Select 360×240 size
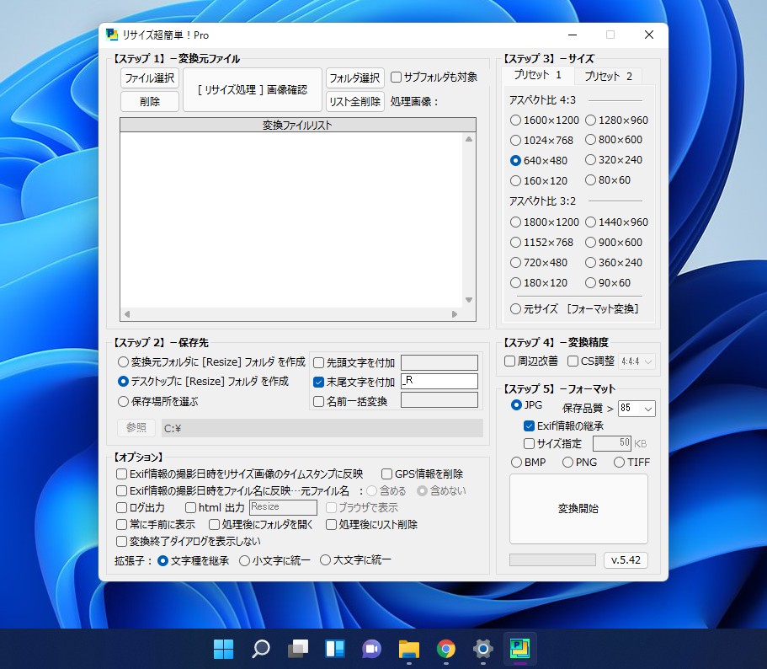The height and width of the screenshot is (669, 767). 614,262
